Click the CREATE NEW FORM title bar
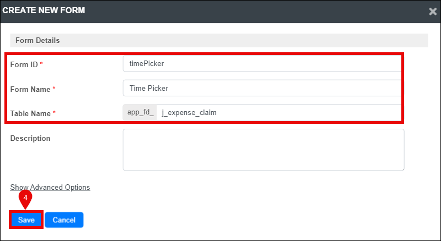 coord(214,11)
